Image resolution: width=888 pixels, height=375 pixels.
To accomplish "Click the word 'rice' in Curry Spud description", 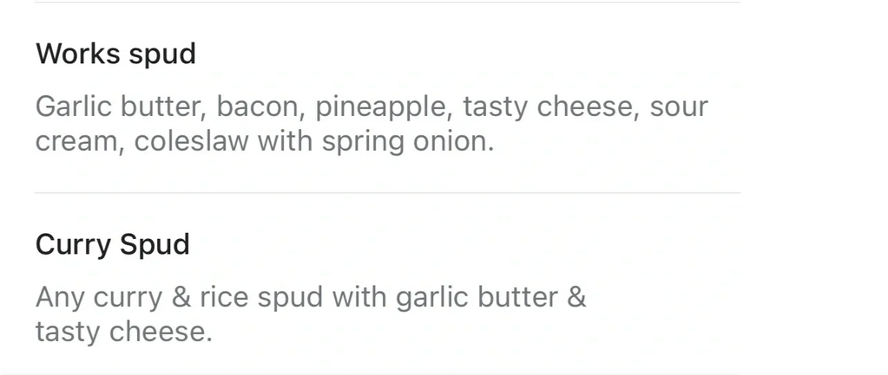I will [224, 298].
